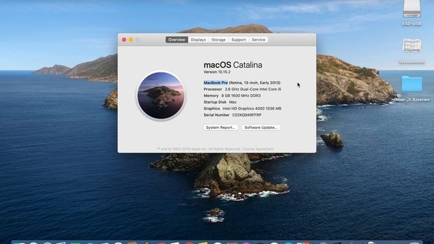Click the macOS Catalina island logo image
The height and width of the screenshot is (244, 434).
(161, 95)
